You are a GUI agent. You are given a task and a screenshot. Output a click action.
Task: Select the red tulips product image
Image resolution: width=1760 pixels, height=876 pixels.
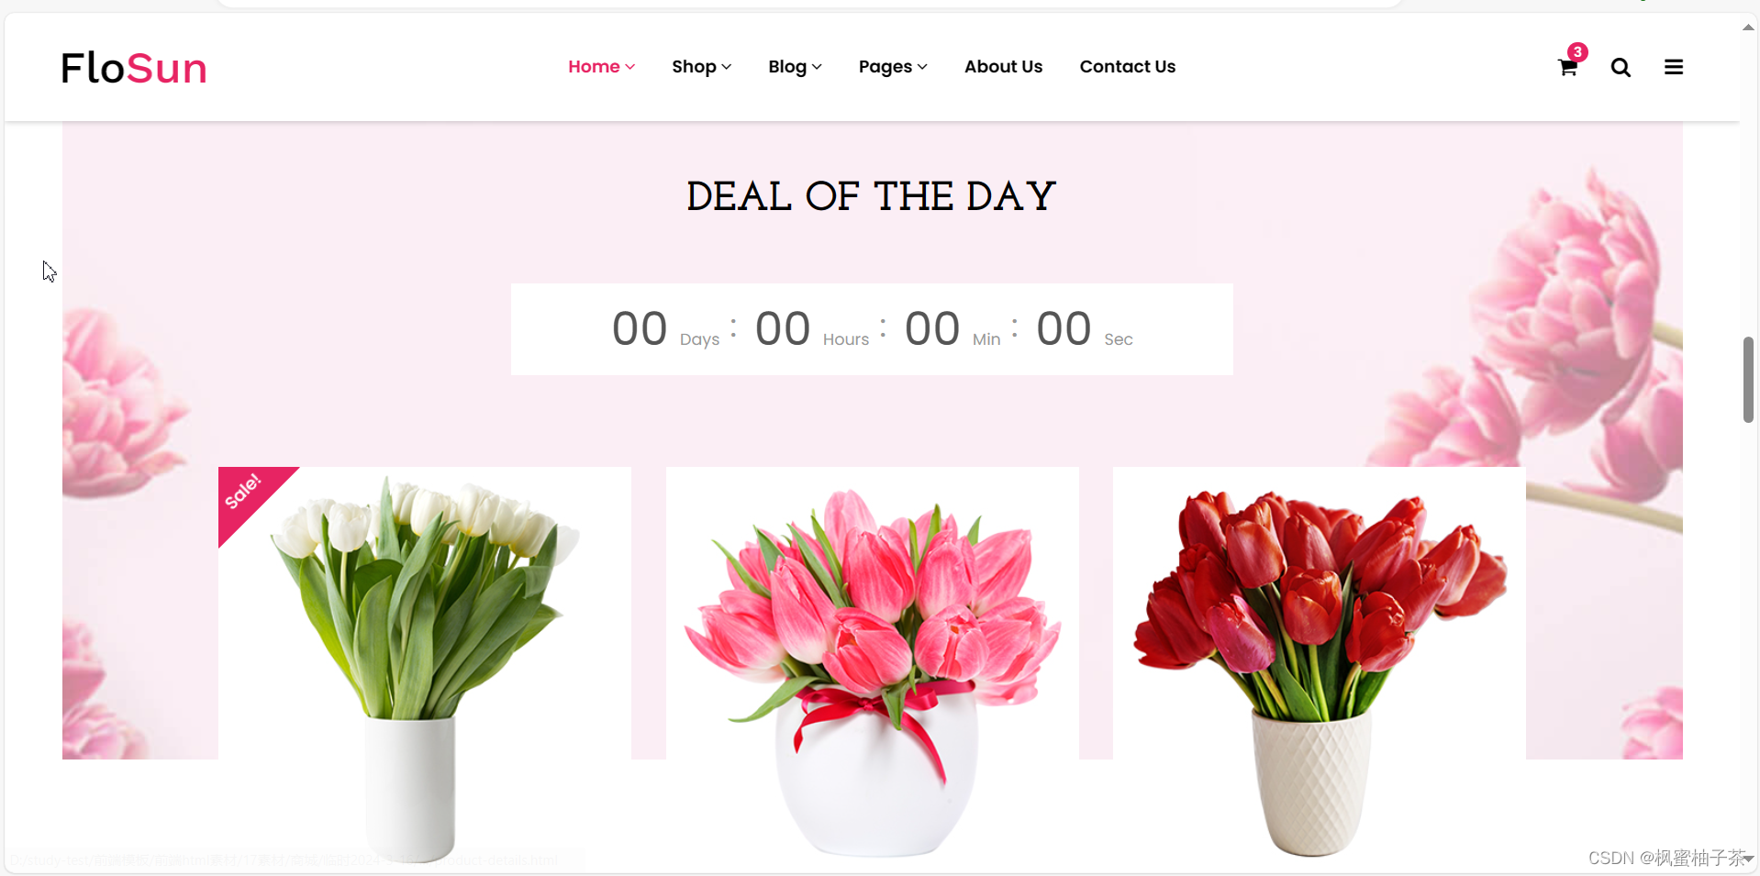click(1320, 667)
